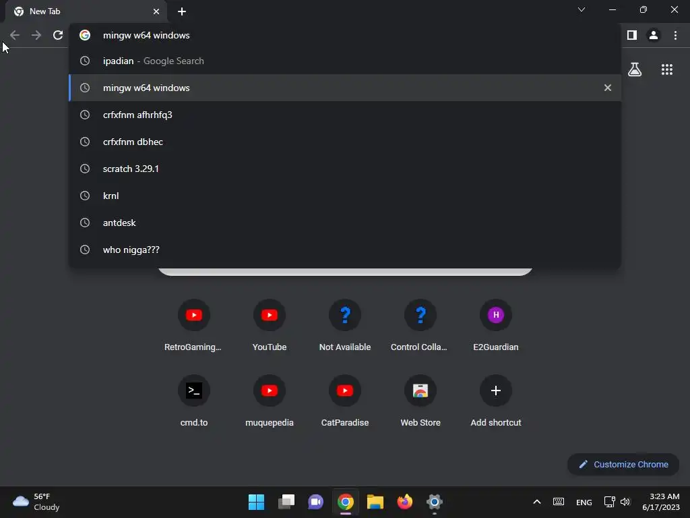The height and width of the screenshot is (518, 690).
Task: Go forward using the forward arrow
Action: pos(36,35)
